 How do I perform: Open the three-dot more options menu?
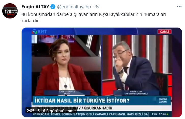pos(179,7)
